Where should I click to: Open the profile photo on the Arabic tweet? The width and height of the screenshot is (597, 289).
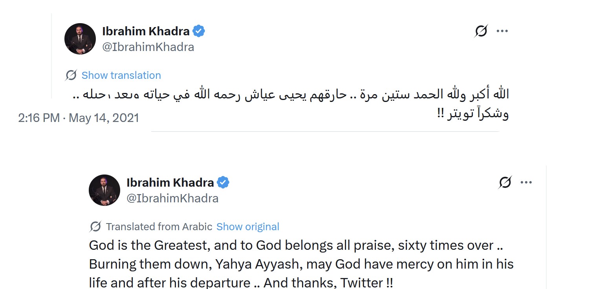point(80,39)
